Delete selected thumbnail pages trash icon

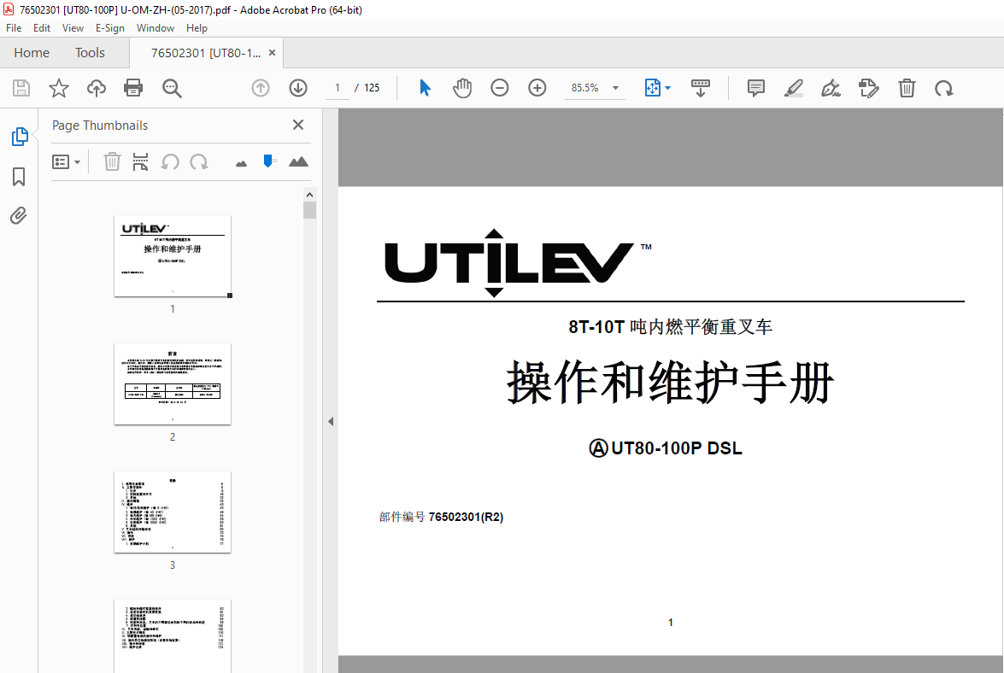pos(112,162)
